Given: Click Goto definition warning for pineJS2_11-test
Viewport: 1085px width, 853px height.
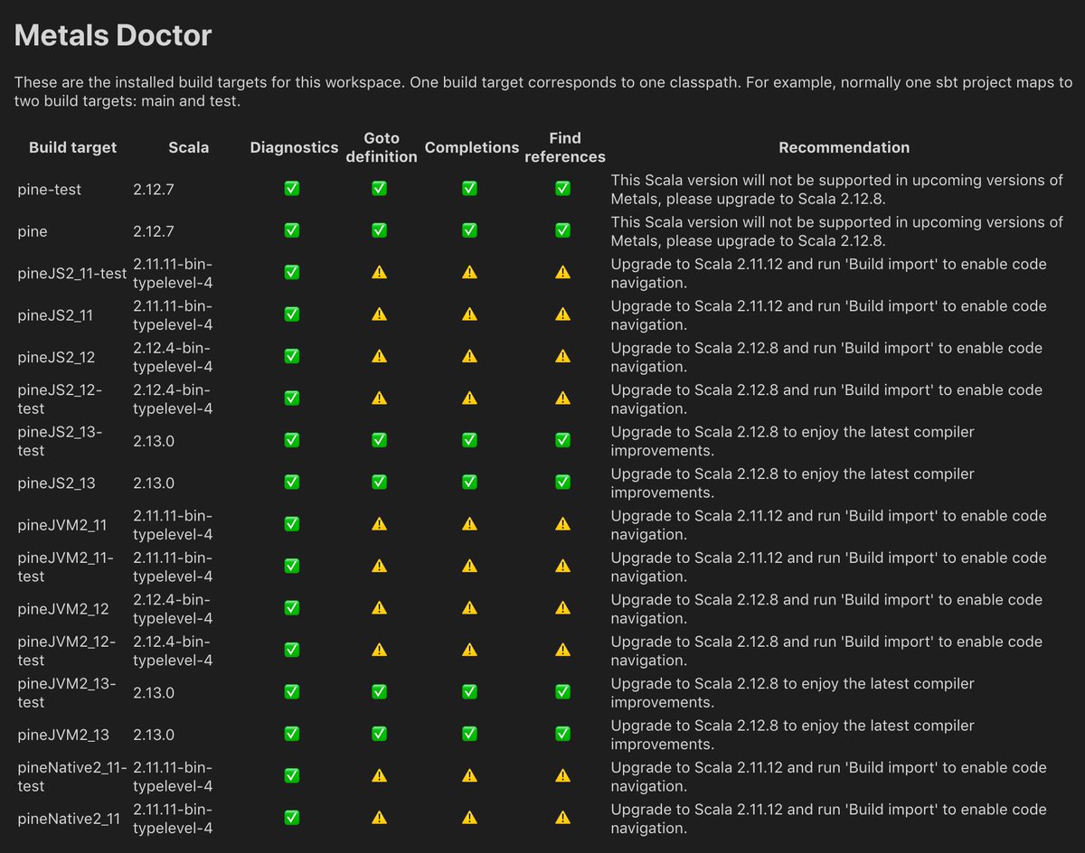Looking at the screenshot, I should click(x=380, y=272).
